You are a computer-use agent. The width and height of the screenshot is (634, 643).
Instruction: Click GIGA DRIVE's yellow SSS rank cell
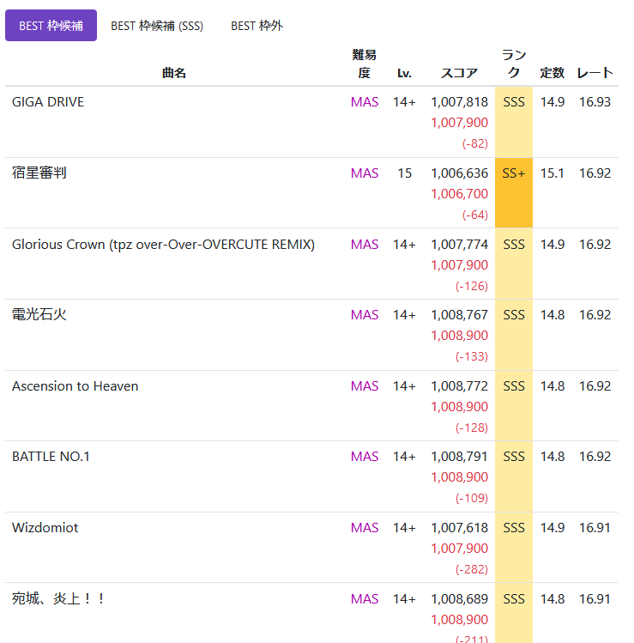(x=514, y=121)
